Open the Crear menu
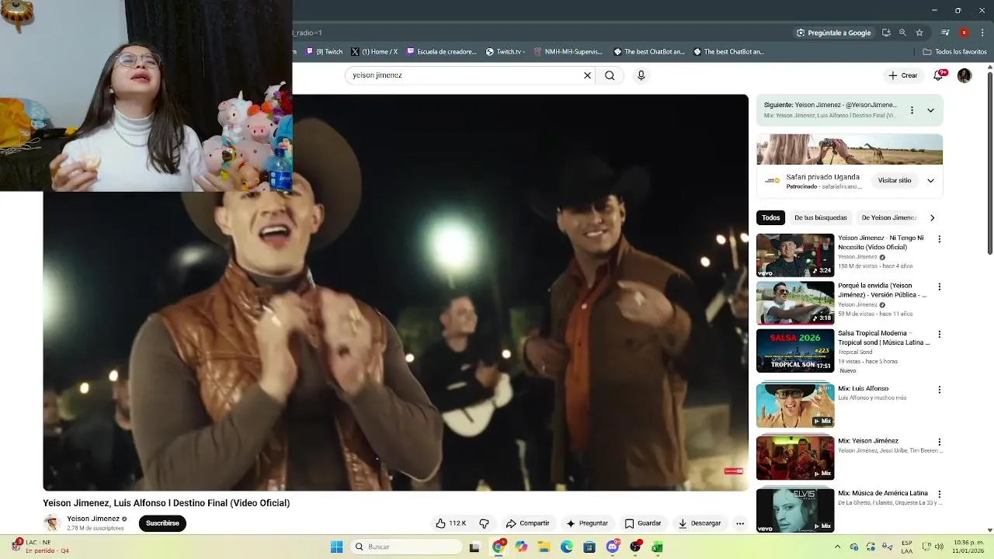The width and height of the screenshot is (994, 559). click(x=903, y=75)
